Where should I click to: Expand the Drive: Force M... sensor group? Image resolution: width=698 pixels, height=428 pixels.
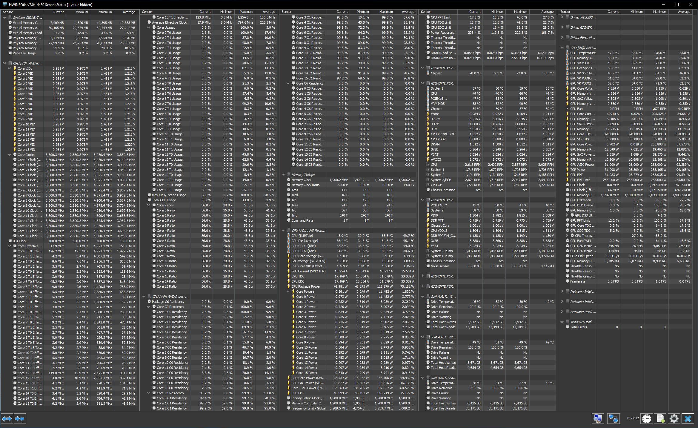point(562,38)
